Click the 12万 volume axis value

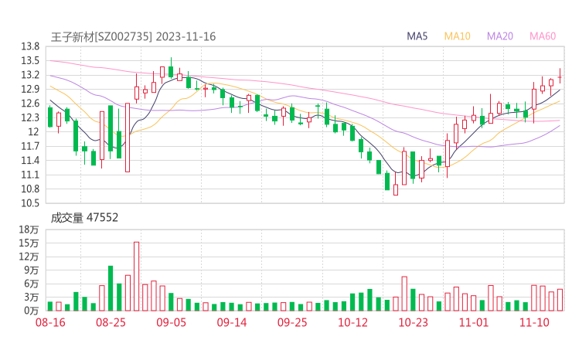coord(29,257)
